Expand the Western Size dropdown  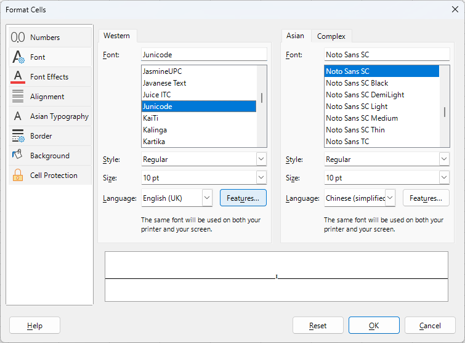261,178
